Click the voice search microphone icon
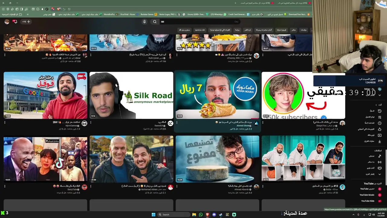This screenshot has width=387, height=218. pyautogui.click(x=145, y=21)
